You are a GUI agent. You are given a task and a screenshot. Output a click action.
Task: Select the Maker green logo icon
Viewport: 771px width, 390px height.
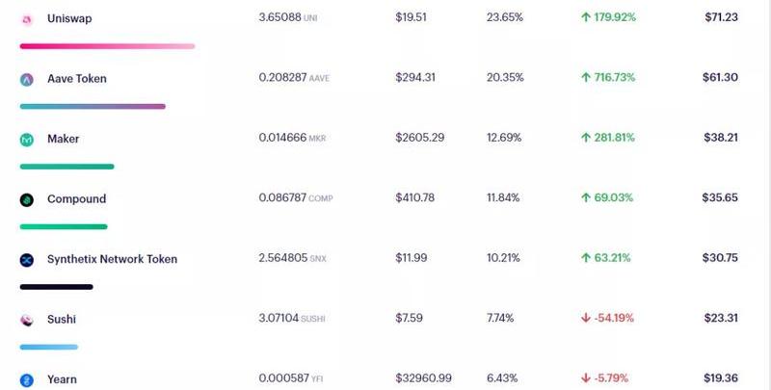pyautogui.click(x=27, y=140)
